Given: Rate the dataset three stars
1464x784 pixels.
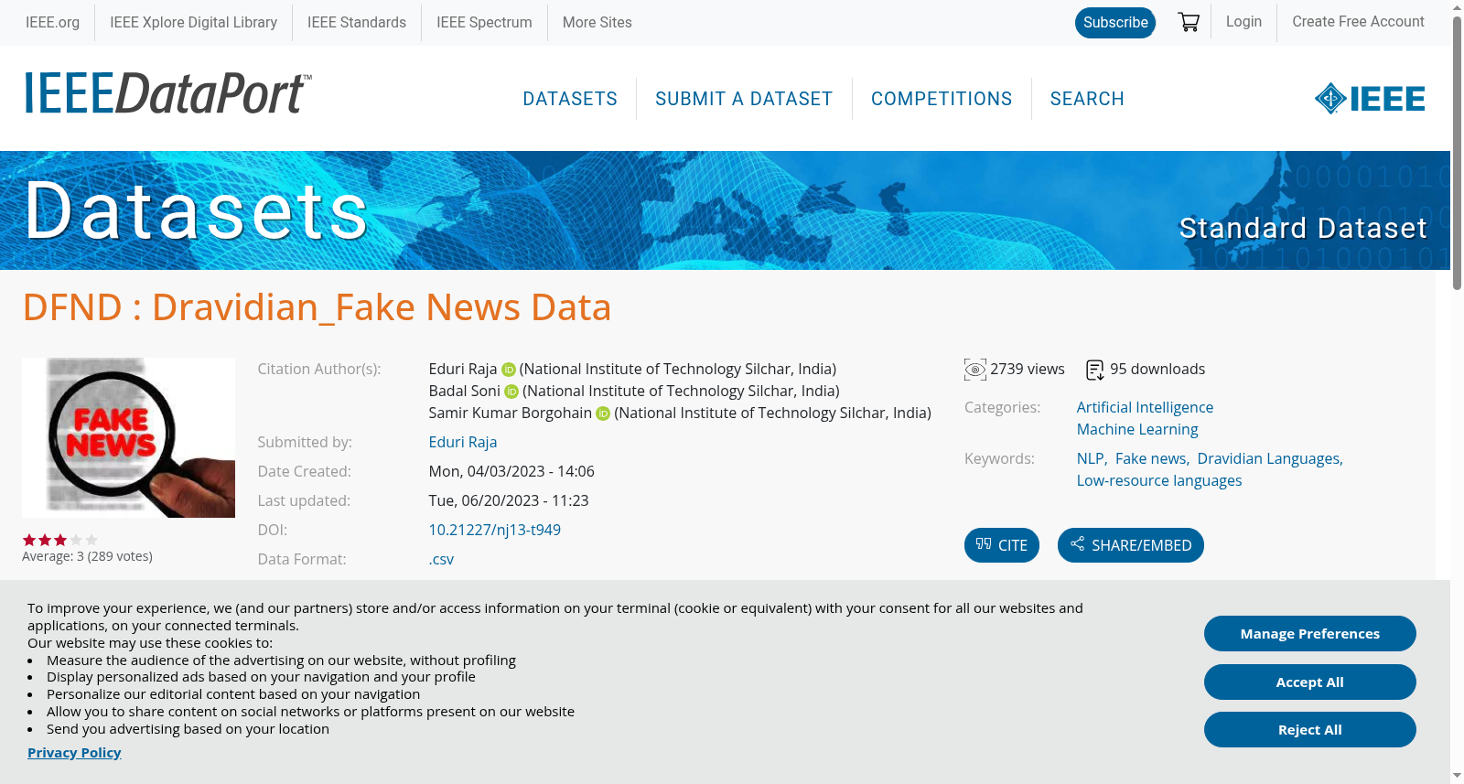Looking at the screenshot, I should tap(60, 540).
